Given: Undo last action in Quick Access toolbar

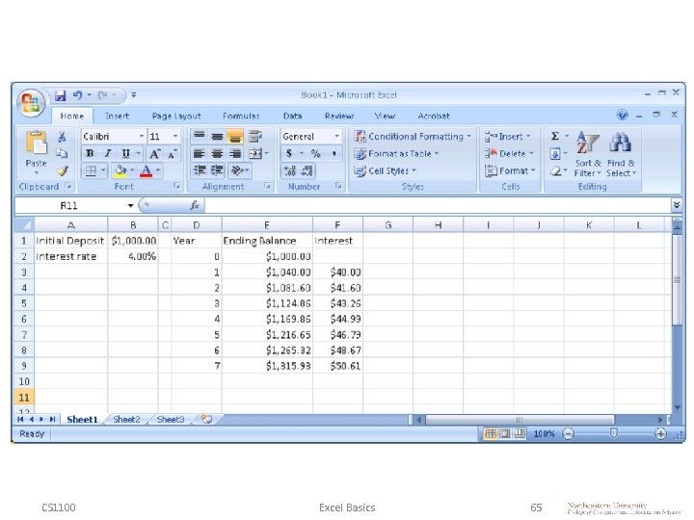Looking at the screenshot, I should [x=77, y=95].
